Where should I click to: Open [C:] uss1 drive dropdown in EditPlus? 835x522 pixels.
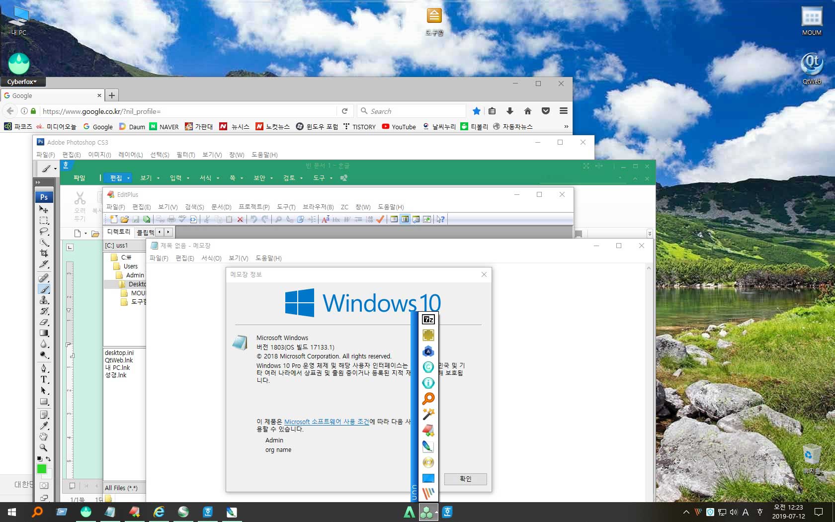124,246
